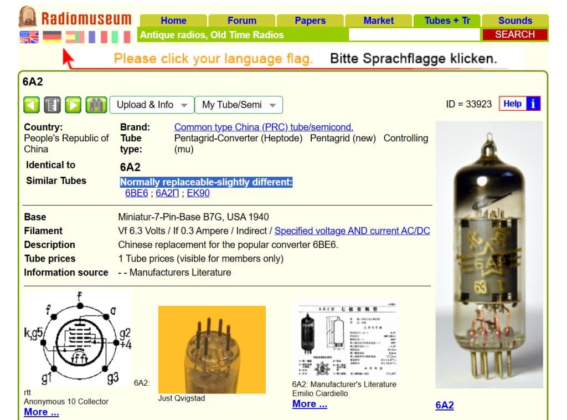567x420 pixels.
Task: Open the Sounds tab
Action: [x=515, y=21]
